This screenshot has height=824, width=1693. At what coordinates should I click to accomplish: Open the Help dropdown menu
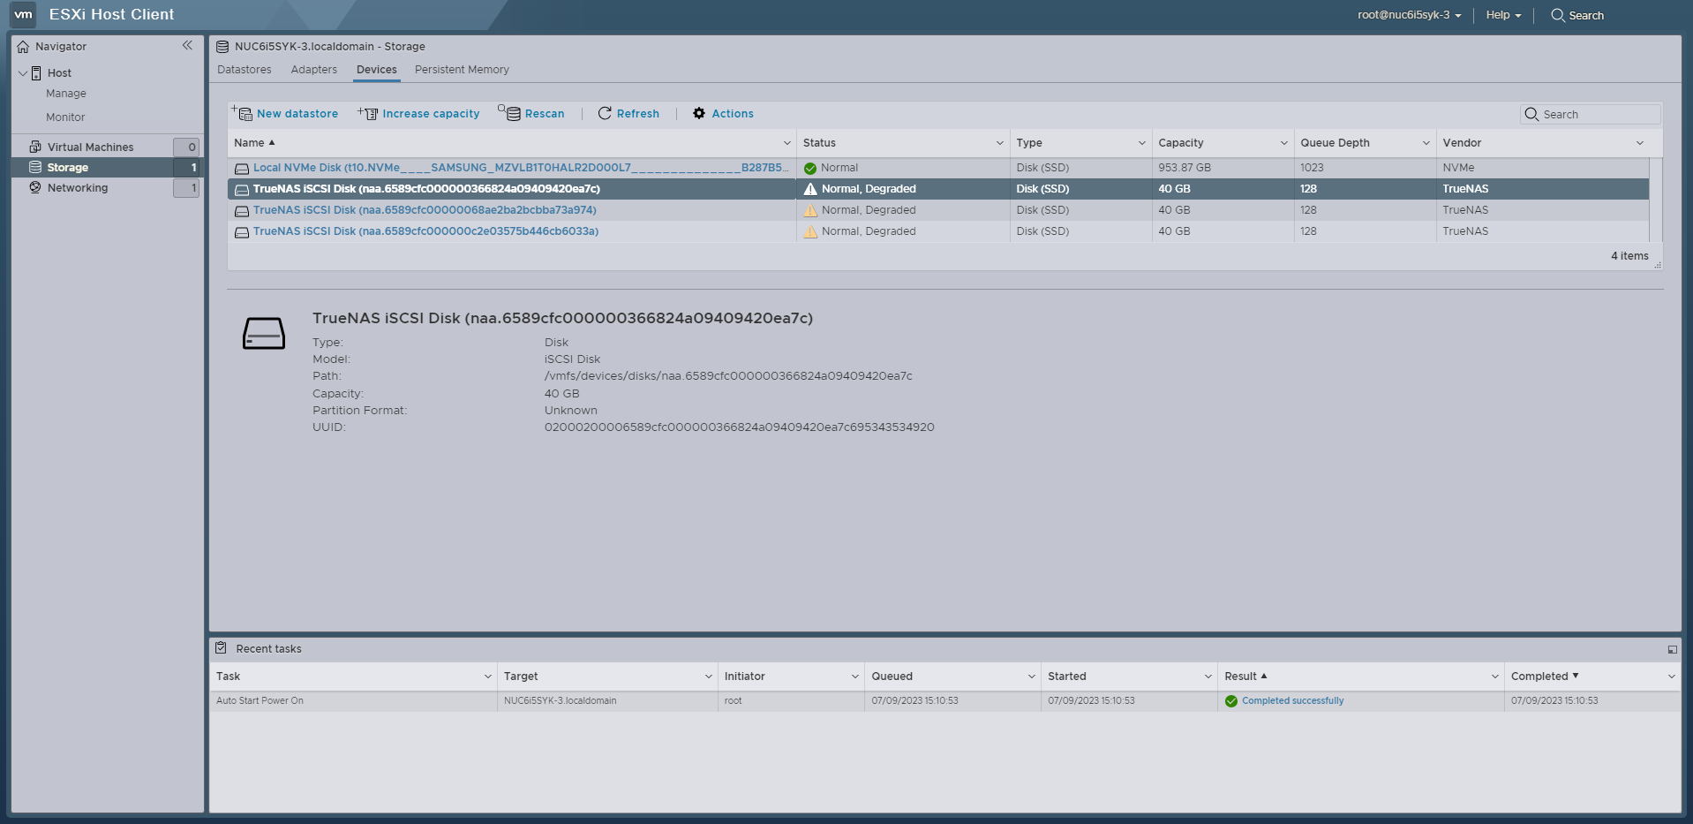point(1503,15)
